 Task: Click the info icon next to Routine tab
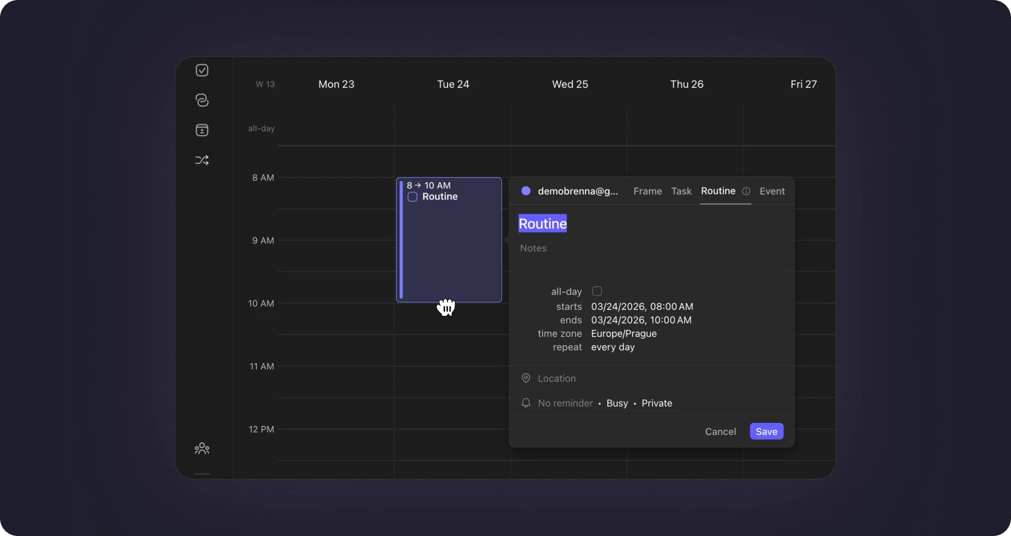(x=746, y=191)
